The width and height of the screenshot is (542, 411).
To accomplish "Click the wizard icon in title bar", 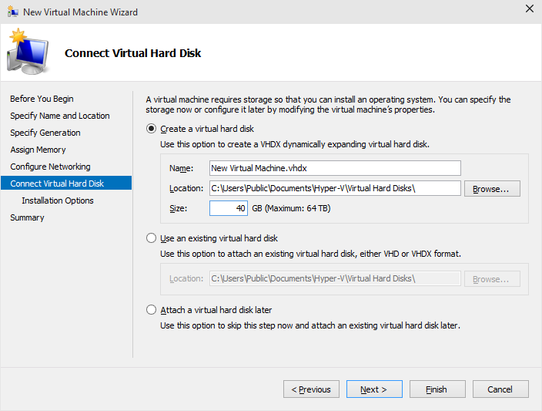I will click(x=13, y=12).
